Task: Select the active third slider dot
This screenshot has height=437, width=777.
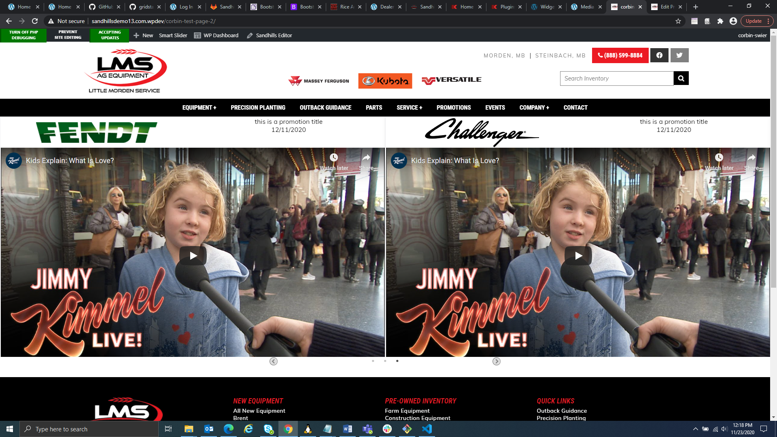Action: pyautogui.click(x=397, y=361)
